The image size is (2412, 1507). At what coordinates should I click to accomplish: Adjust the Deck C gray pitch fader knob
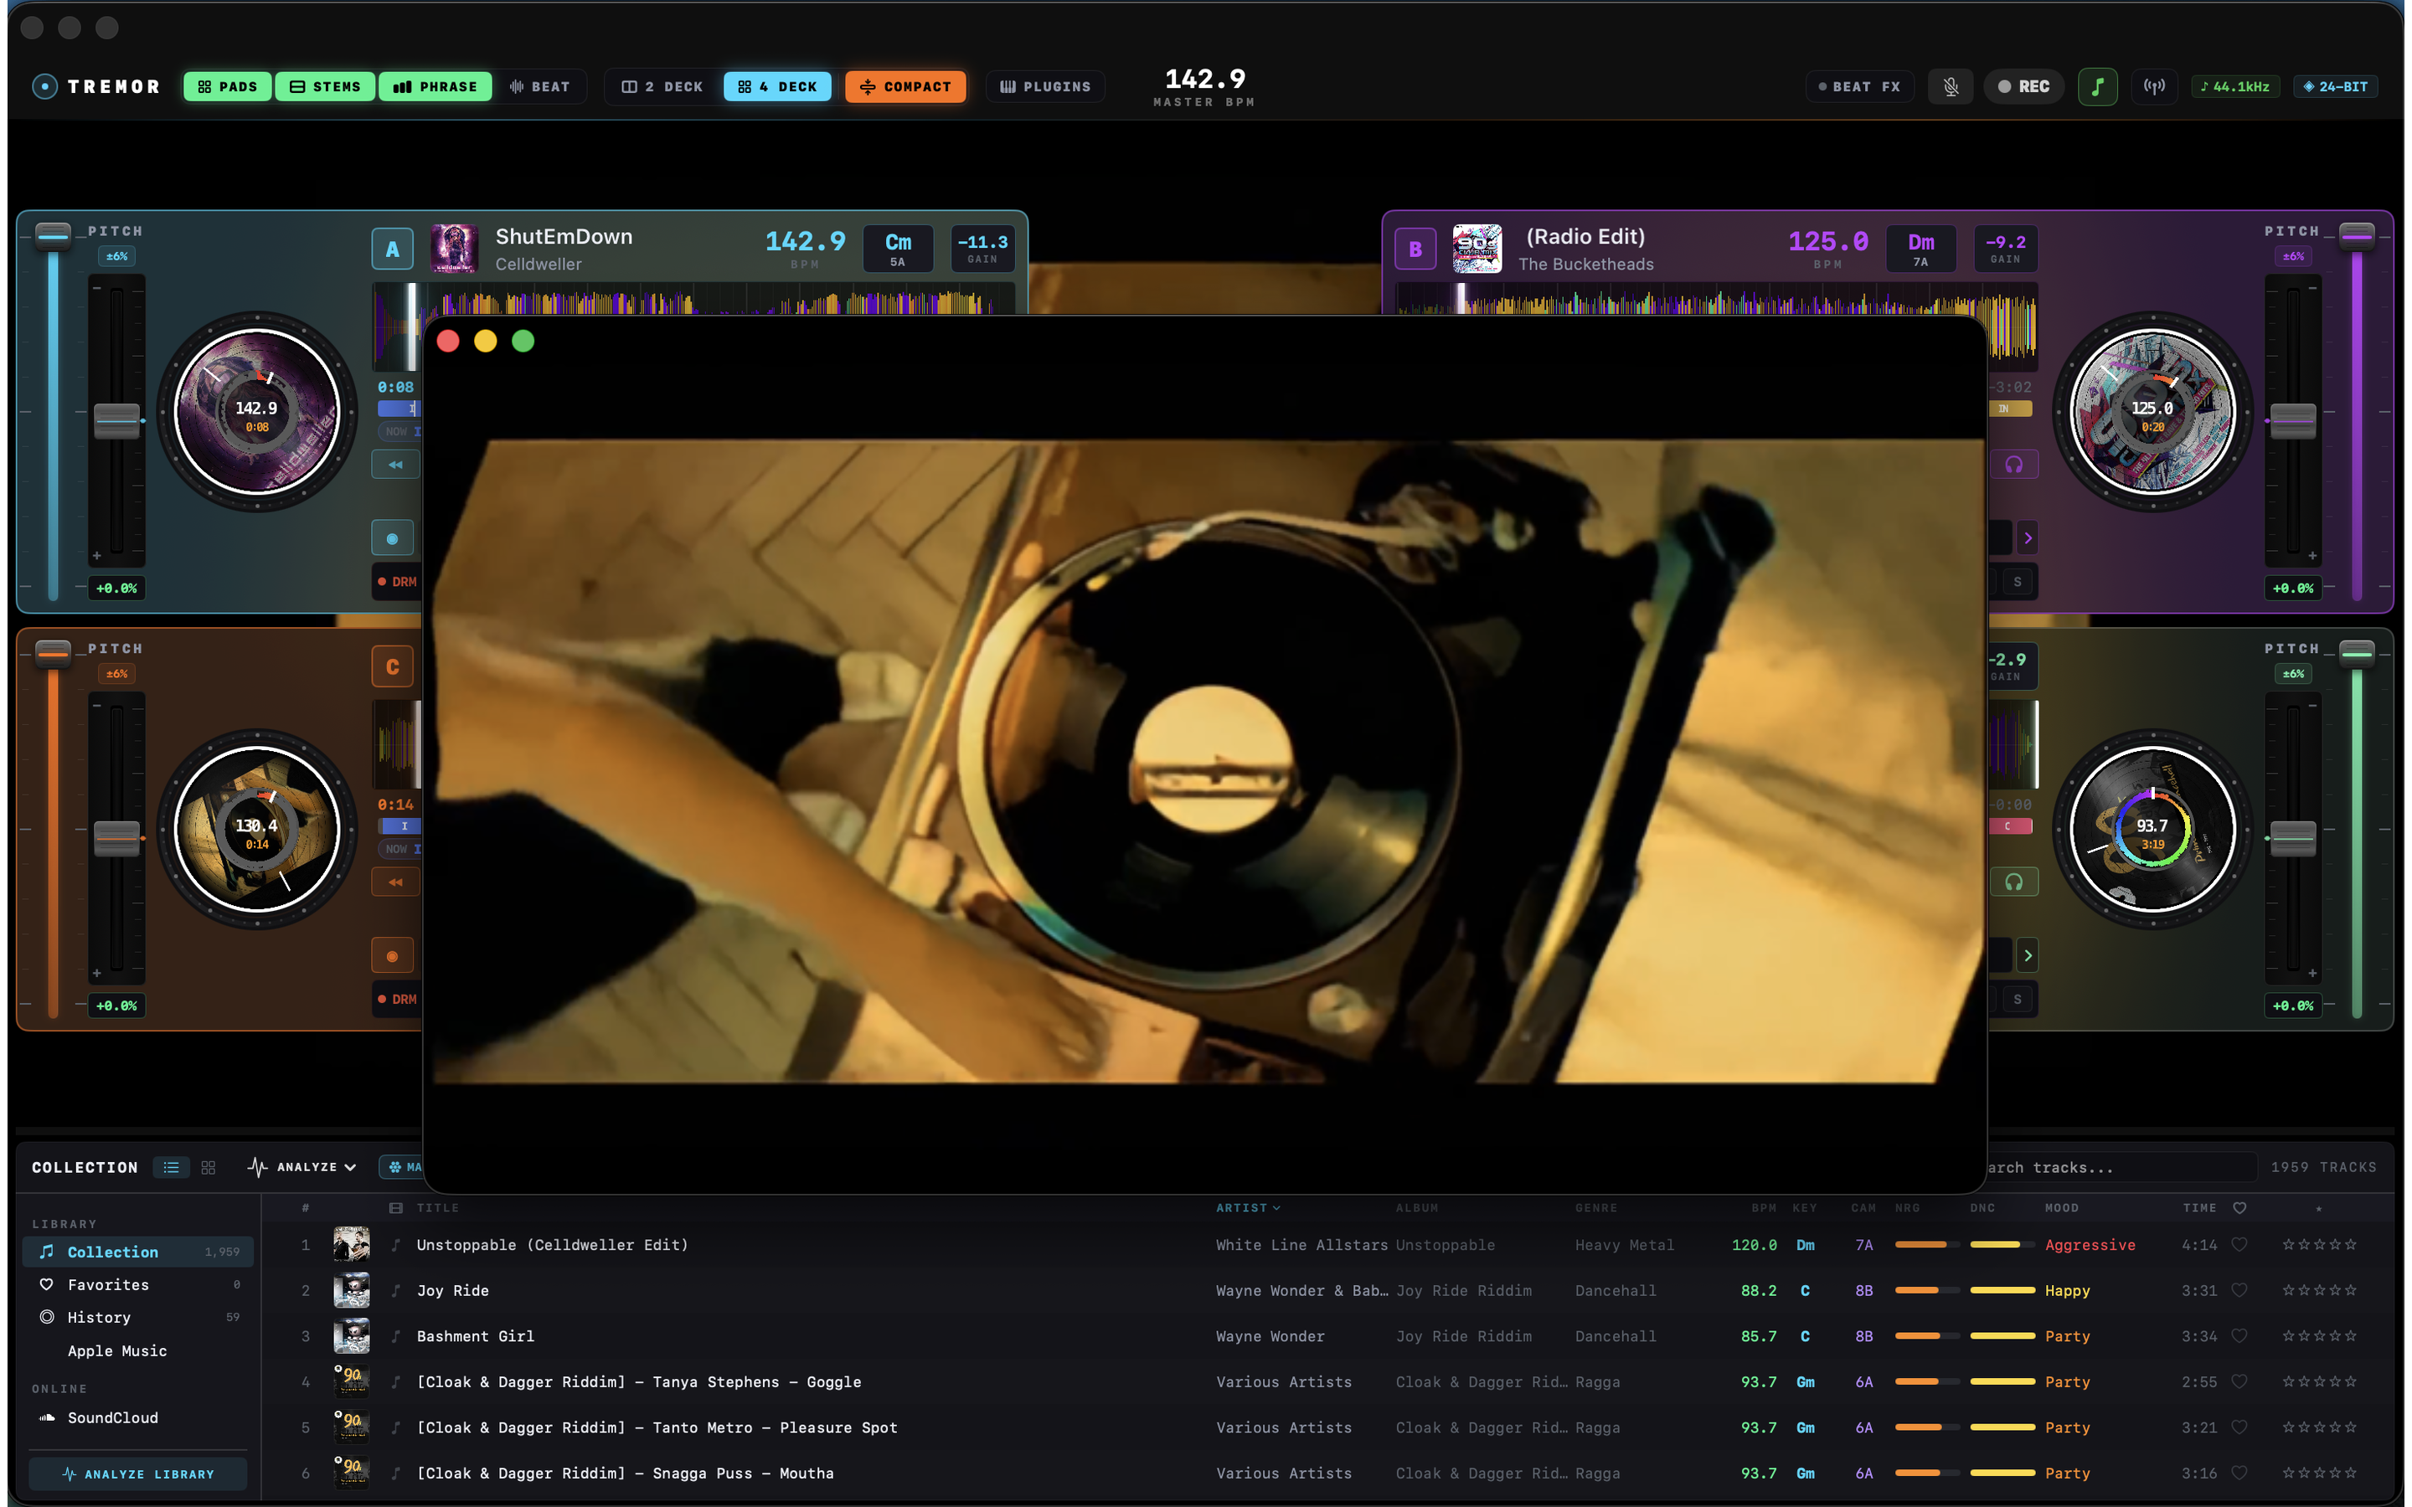pyautogui.click(x=116, y=838)
